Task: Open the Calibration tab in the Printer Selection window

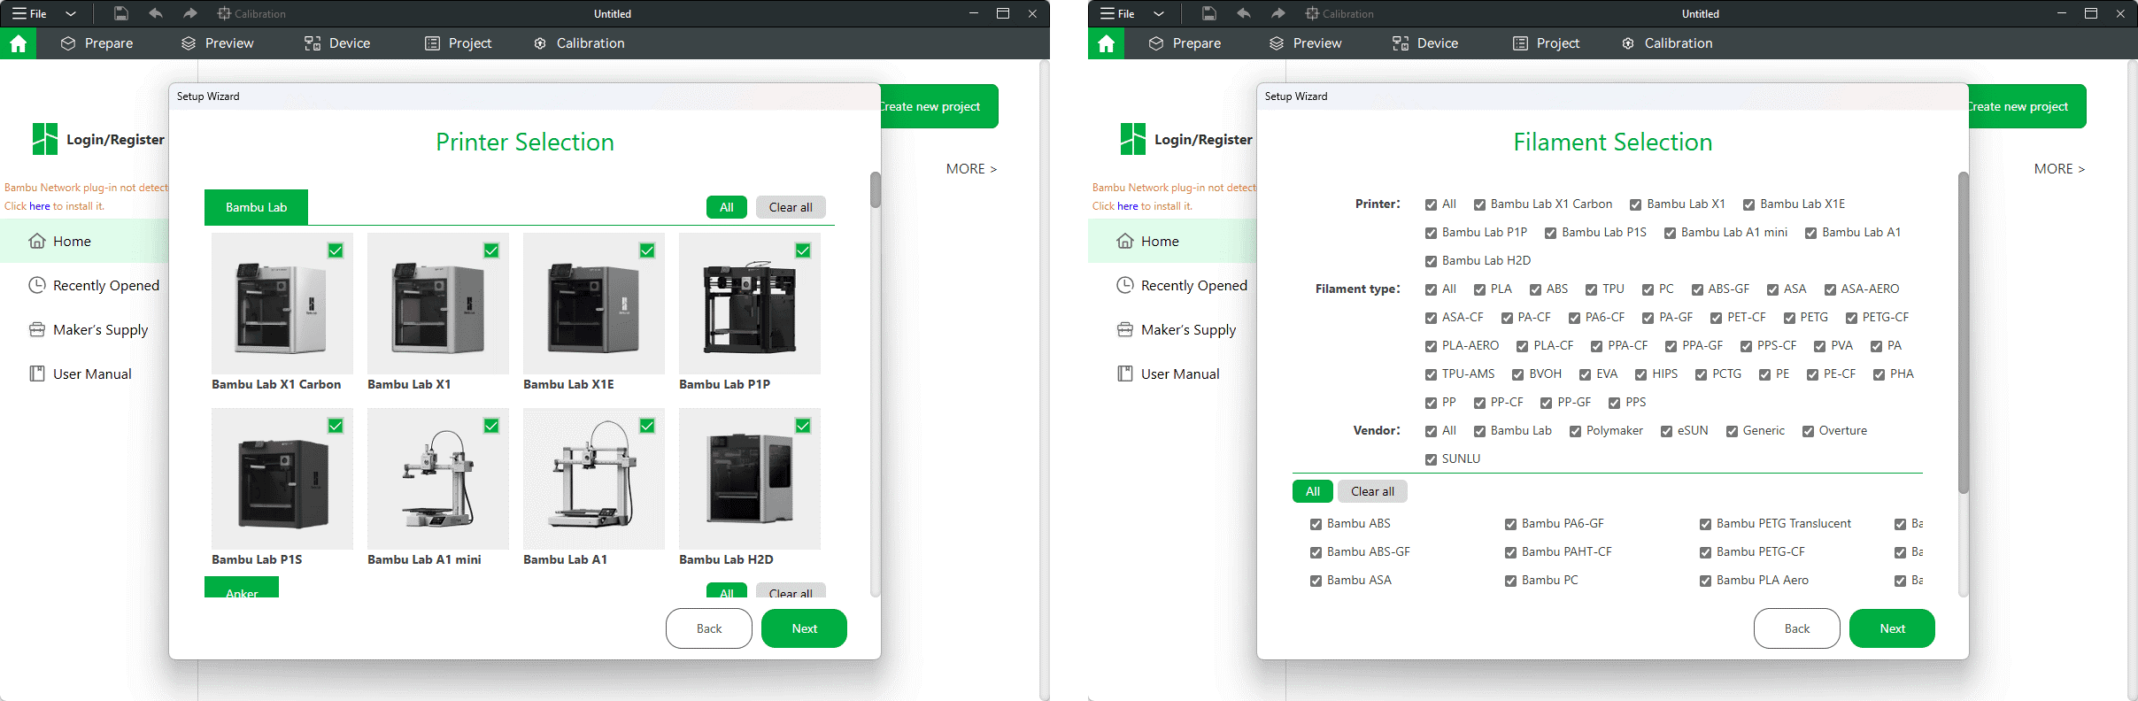Action: coord(579,43)
